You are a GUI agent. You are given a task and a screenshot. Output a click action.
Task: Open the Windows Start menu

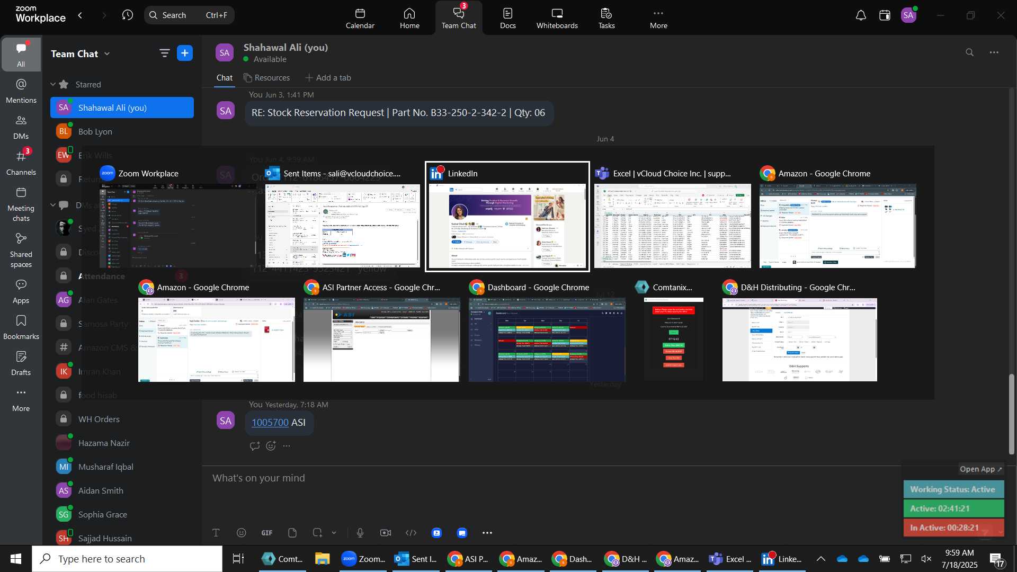click(x=16, y=559)
